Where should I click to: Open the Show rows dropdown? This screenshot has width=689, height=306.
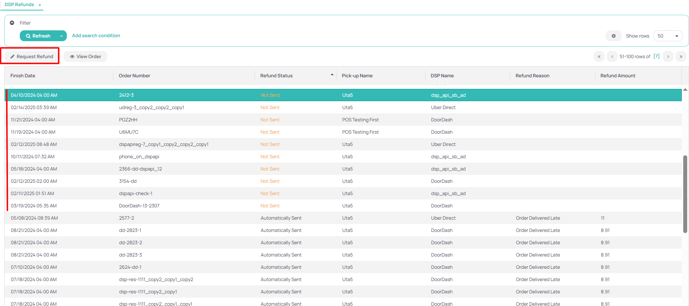click(668, 36)
